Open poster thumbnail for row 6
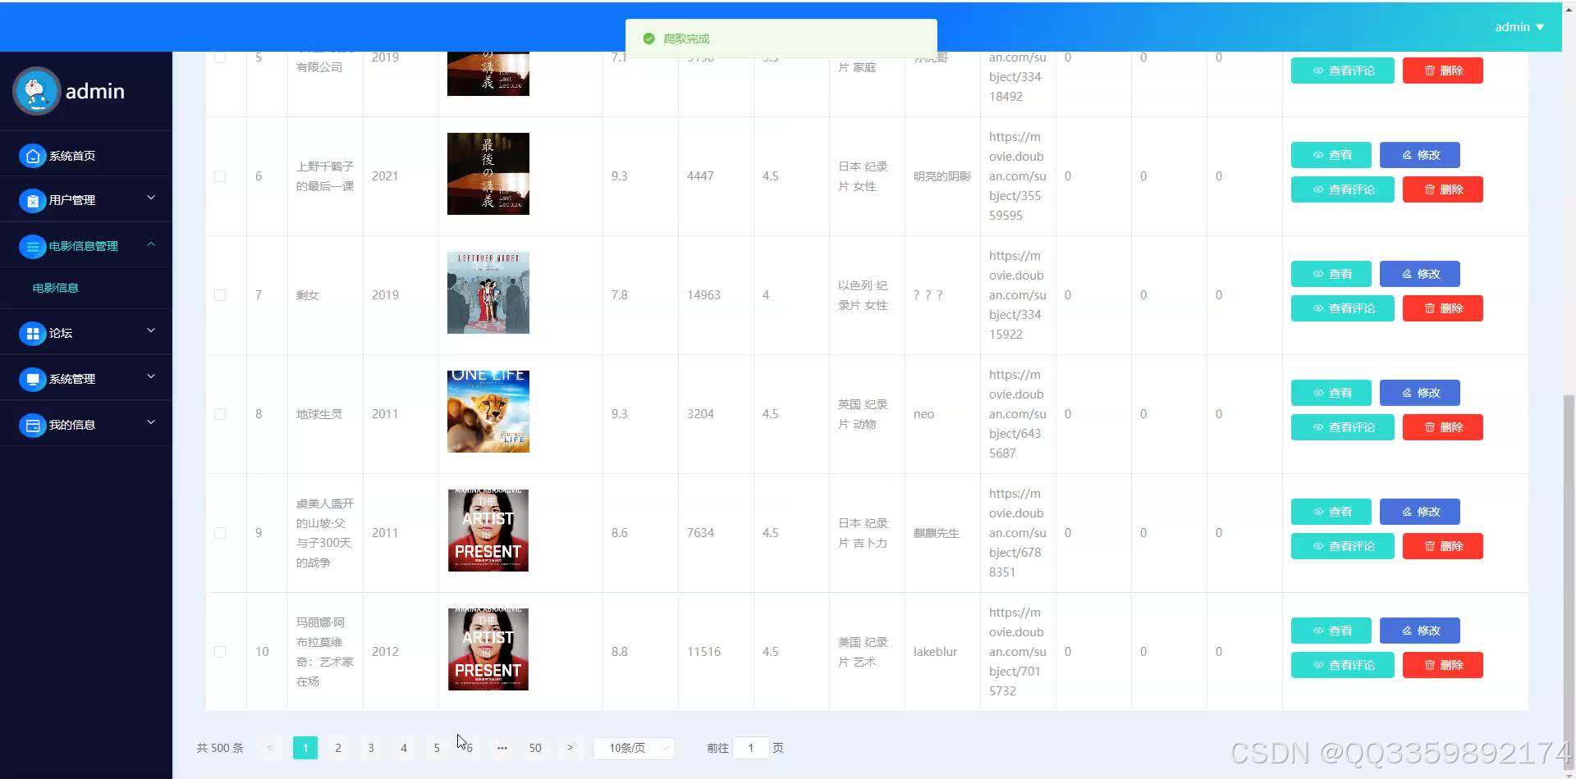 click(x=488, y=174)
